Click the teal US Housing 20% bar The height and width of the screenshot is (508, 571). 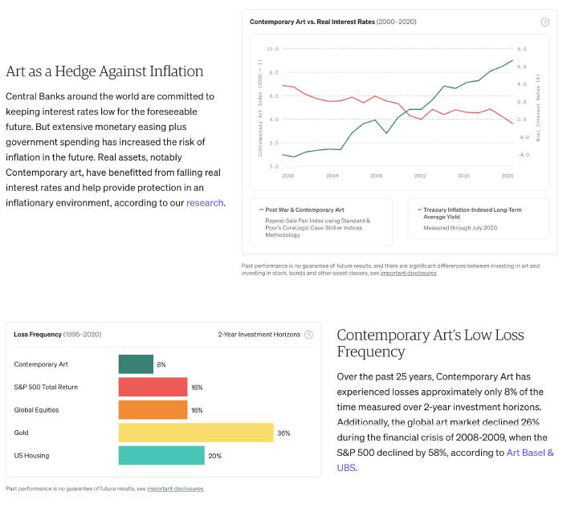[x=161, y=456]
